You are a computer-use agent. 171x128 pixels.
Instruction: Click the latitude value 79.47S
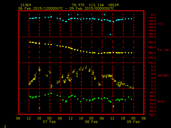pyautogui.click(x=78, y=5)
